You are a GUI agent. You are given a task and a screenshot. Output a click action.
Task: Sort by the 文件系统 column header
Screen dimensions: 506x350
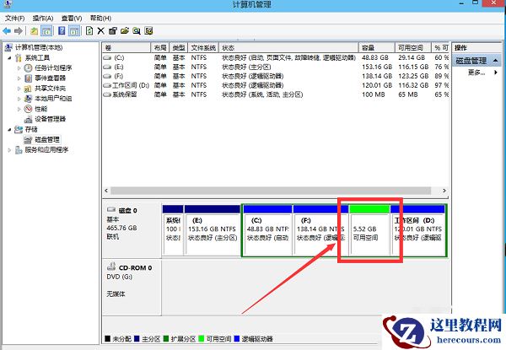click(x=203, y=48)
